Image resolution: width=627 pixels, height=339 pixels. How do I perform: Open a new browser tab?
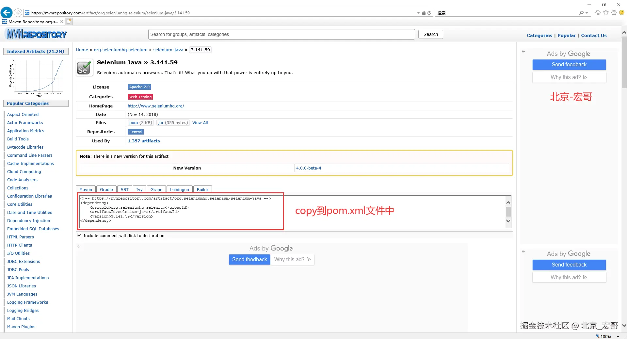coord(69,22)
